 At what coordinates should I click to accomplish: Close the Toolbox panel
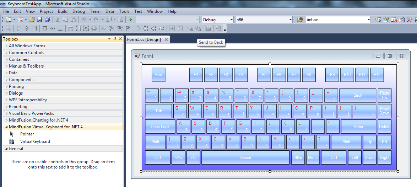[120, 39]
